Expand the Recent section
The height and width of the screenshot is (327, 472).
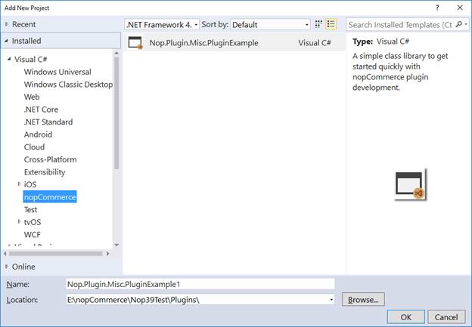click(x=7, y=24)
